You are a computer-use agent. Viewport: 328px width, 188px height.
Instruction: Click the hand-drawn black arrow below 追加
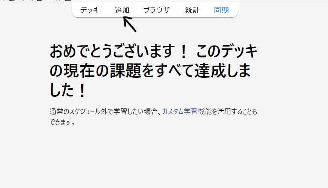130,24
